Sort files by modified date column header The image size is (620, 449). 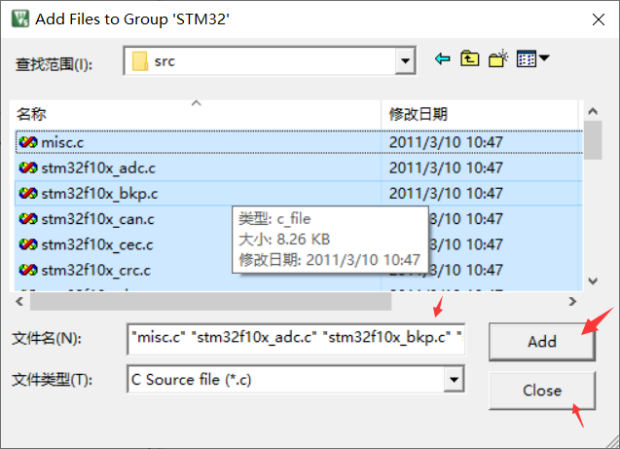(480, 114)
